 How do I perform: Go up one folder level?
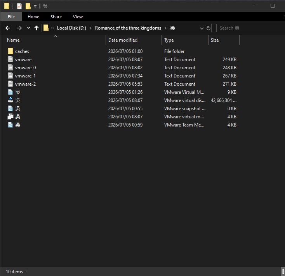click(36, 28)
